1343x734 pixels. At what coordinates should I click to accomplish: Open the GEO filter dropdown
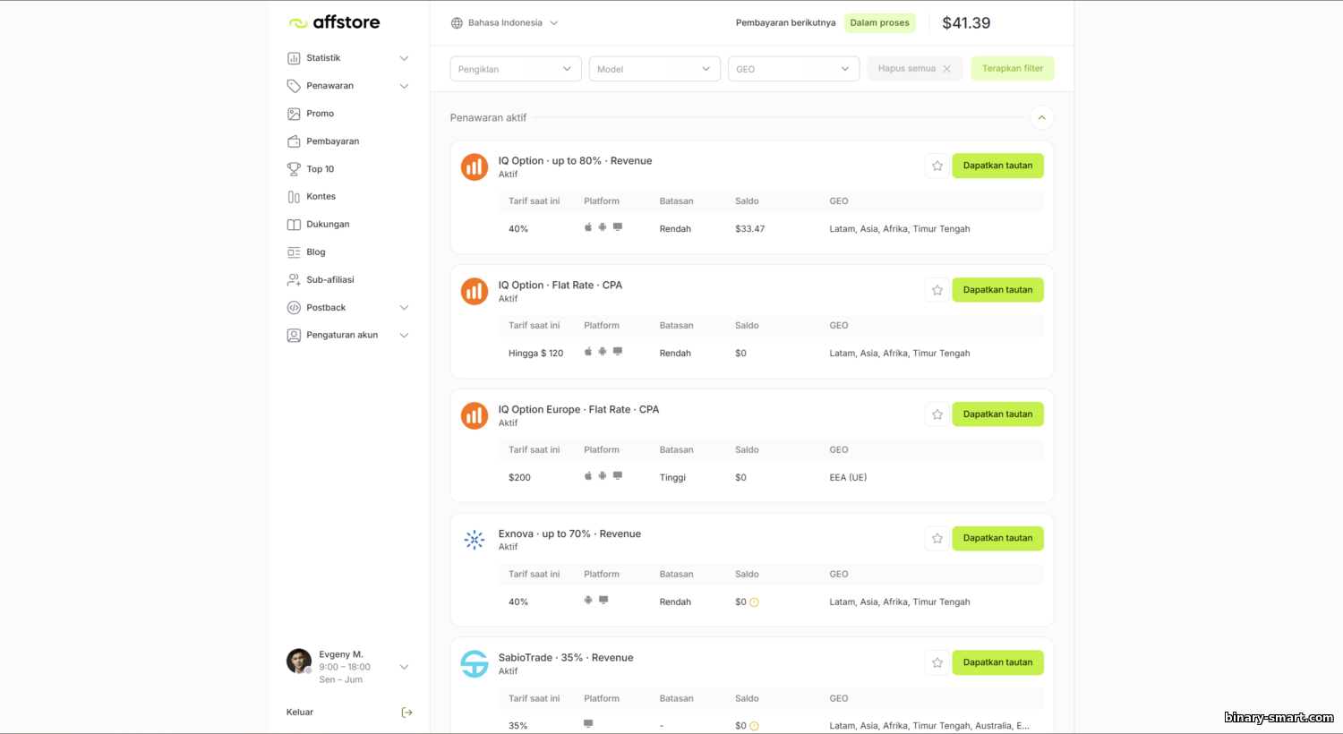793,69
